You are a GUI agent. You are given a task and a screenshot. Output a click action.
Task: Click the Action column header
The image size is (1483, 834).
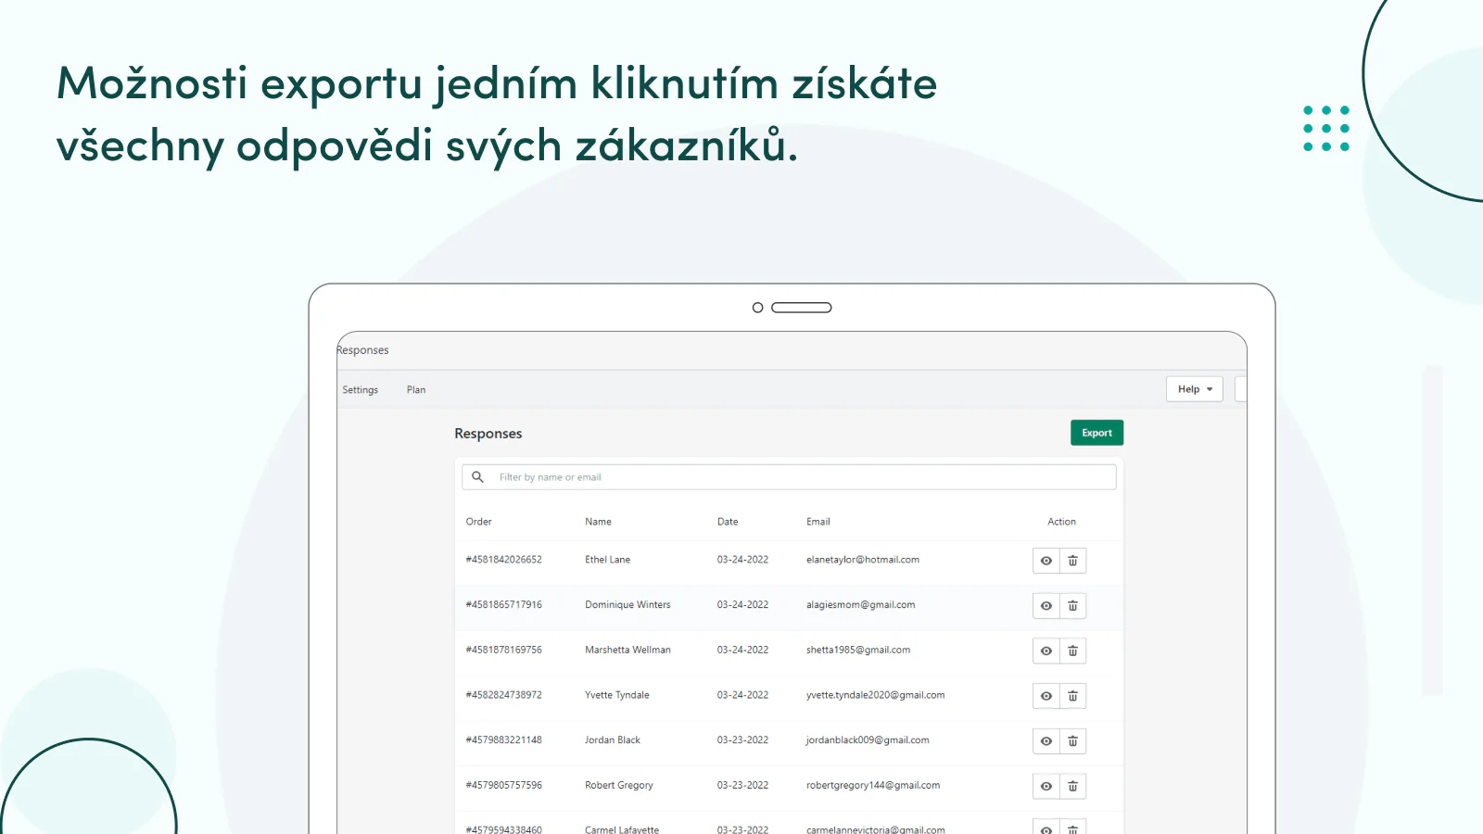click(1062, 522)
